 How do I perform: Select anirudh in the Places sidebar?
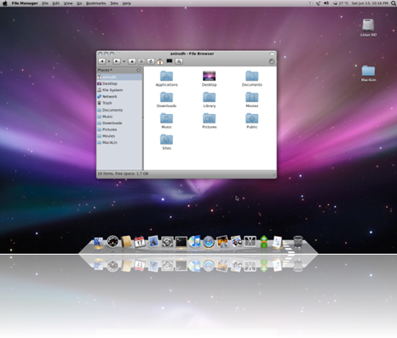(x=119, y=77)
